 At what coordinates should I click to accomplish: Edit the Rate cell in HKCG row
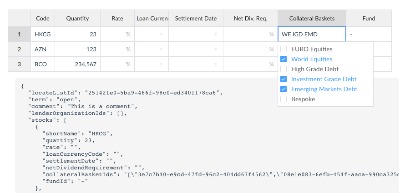[117, 34]
